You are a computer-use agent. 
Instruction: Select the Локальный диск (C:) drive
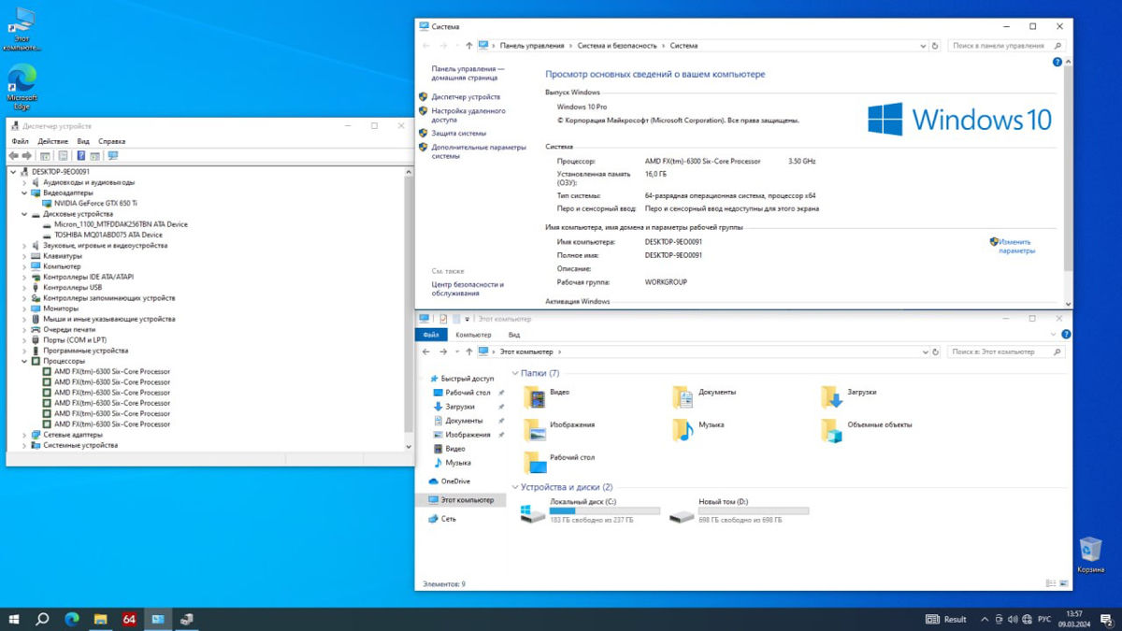point(590,510)
